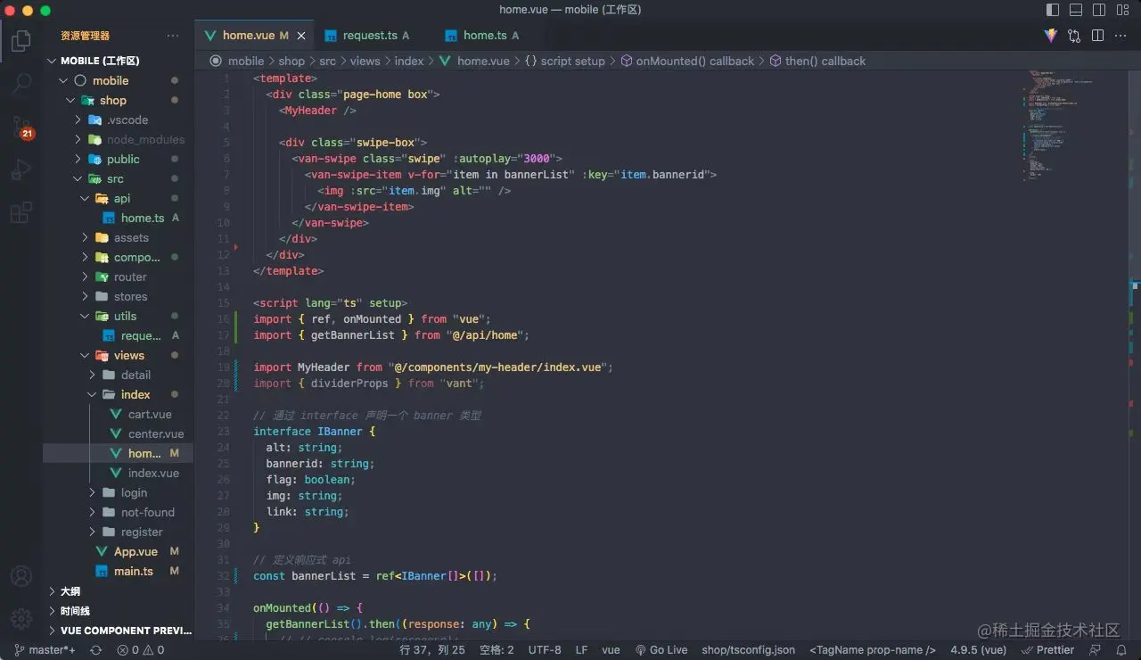This screenshot has width=1141, height=660.
Task: Open the Run and Debug view
Action: [21, 169]
